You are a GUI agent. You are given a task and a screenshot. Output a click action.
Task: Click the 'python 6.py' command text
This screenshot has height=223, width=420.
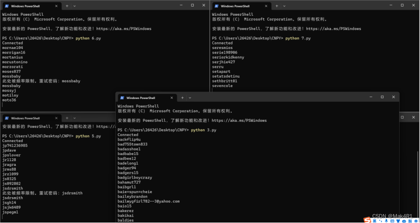88,38
